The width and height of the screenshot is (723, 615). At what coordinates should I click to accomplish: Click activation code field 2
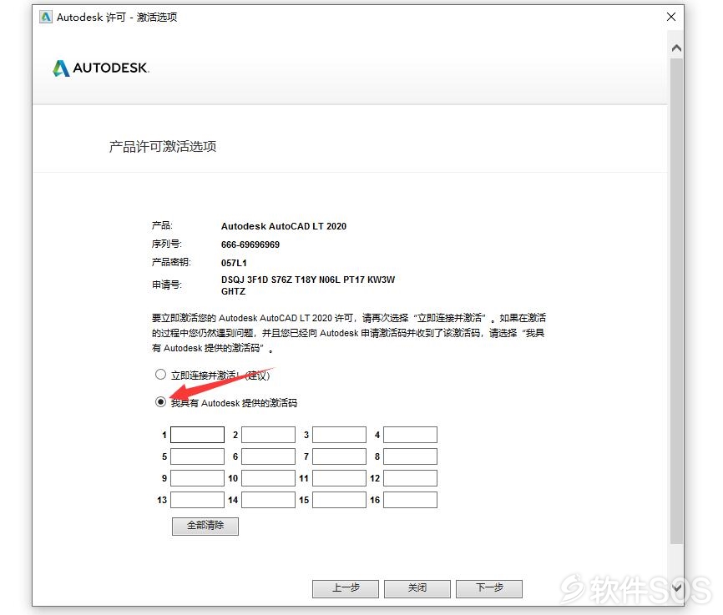coord(268,435)
